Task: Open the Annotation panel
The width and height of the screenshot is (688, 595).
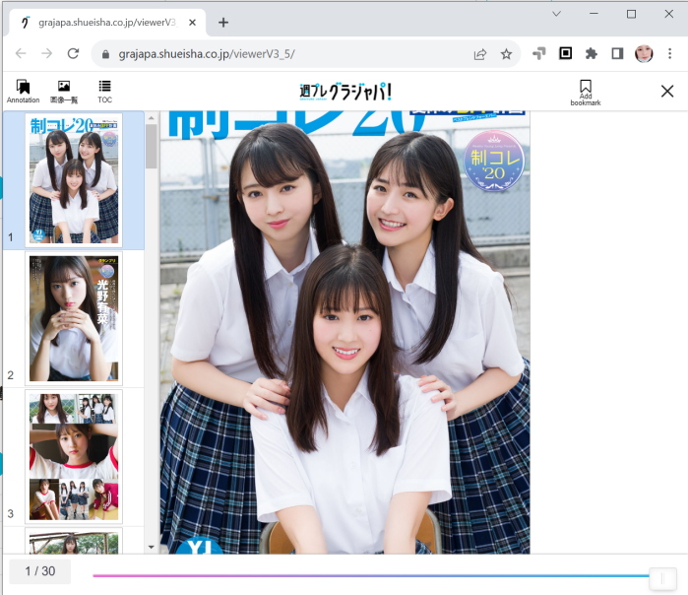Action: [x=23, y=92]
